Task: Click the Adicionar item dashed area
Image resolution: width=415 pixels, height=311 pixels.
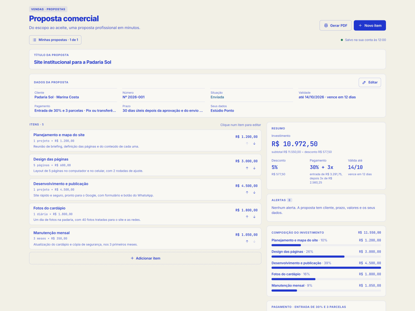Action: pos(145,258)
